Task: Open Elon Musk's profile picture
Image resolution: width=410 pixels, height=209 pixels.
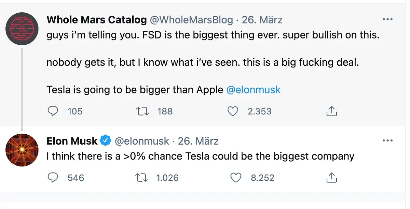Action: [x=22, y=150]
